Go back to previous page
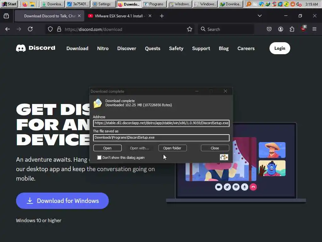 pos(8,29)
